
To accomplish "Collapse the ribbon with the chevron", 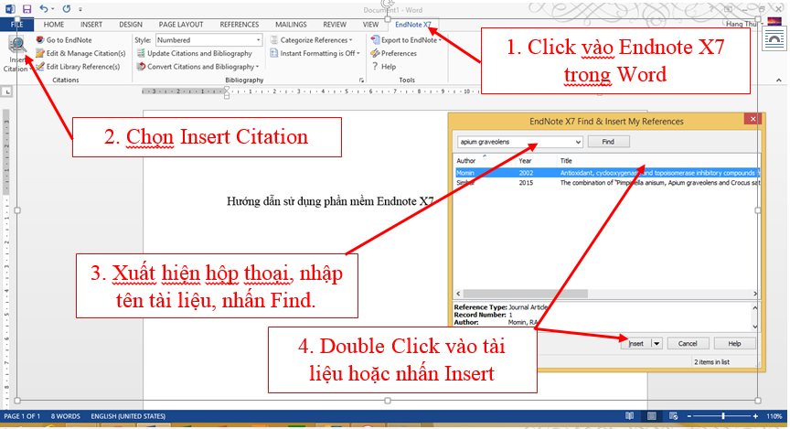I will coord(778,80).
